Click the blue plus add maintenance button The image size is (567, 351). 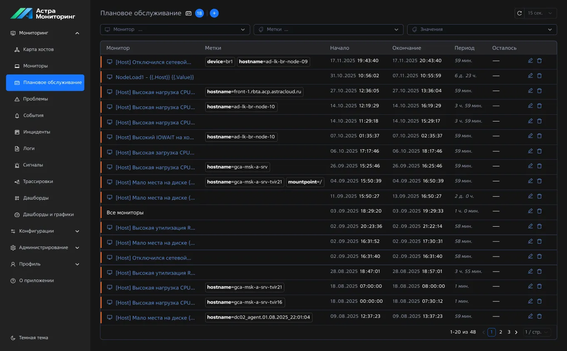coord(214,13)
